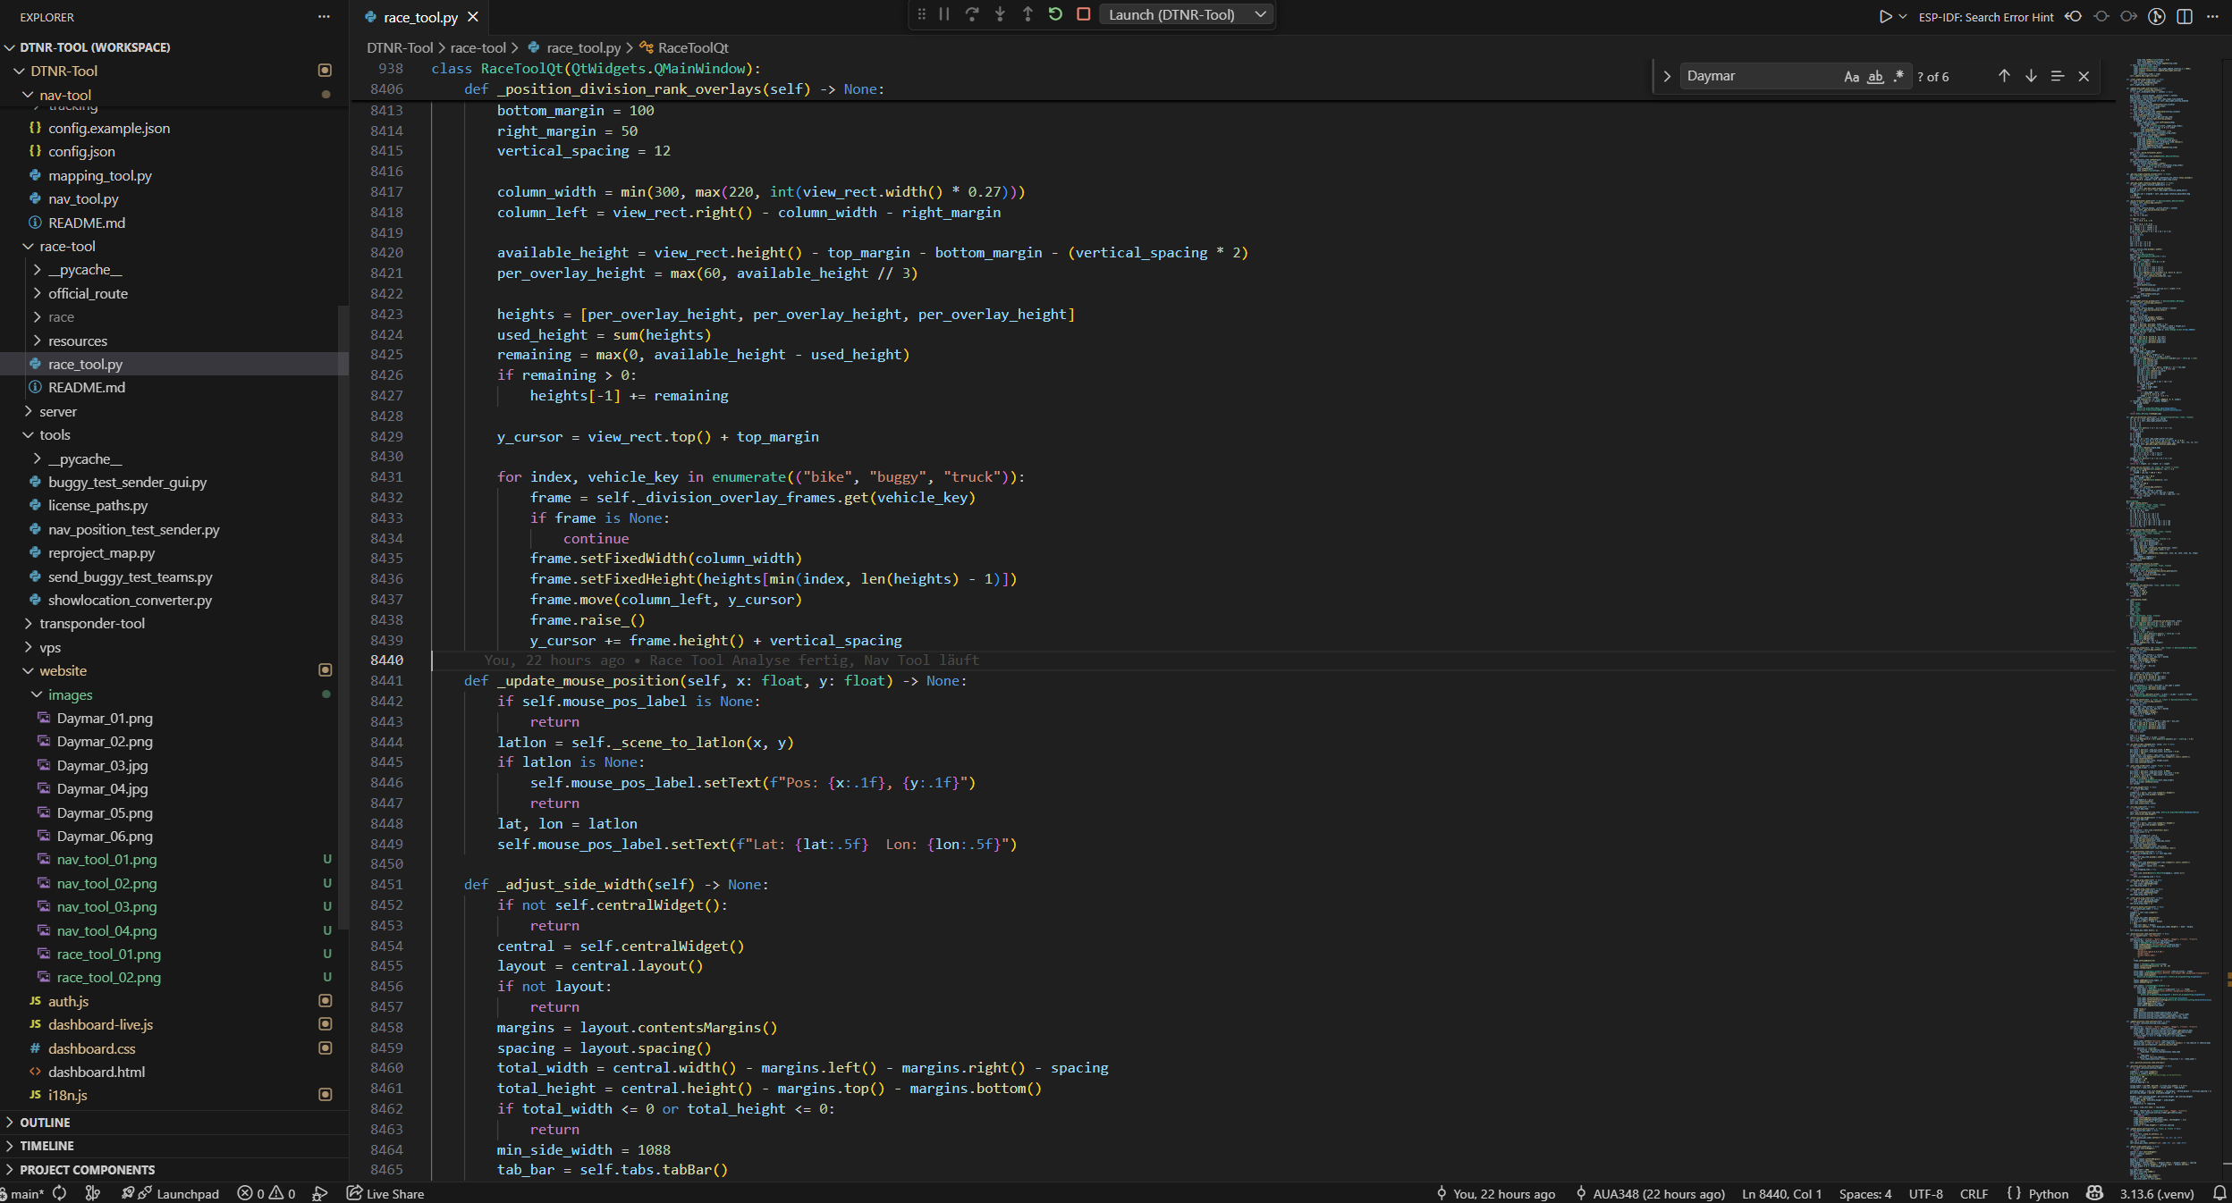Screen dimensions: 2232x1203
Task: Open notifications via the bell icon
Action: 2219,1193
